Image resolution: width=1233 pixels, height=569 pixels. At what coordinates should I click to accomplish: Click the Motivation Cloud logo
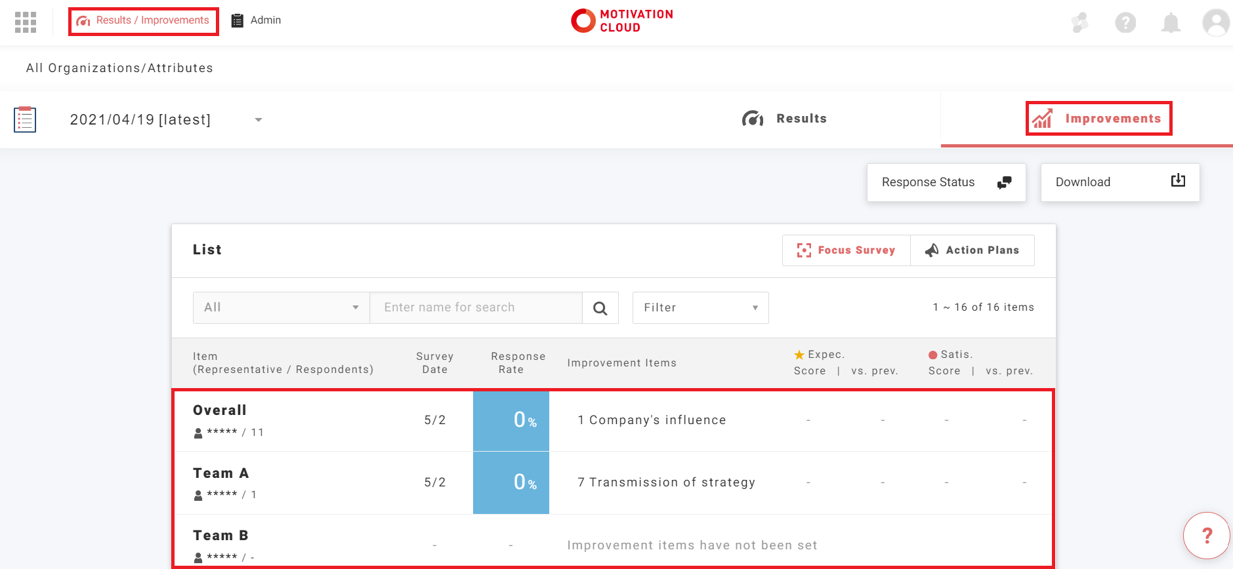pos(622,21)
